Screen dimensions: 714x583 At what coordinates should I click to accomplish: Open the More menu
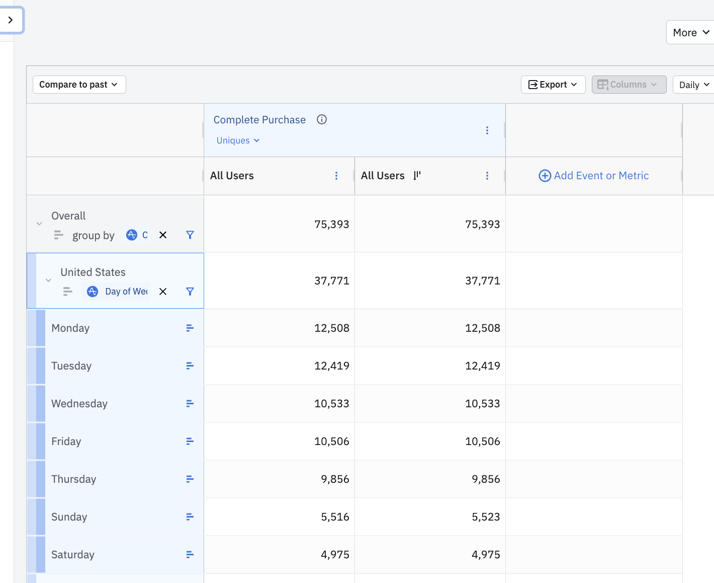tap(690, 33)
